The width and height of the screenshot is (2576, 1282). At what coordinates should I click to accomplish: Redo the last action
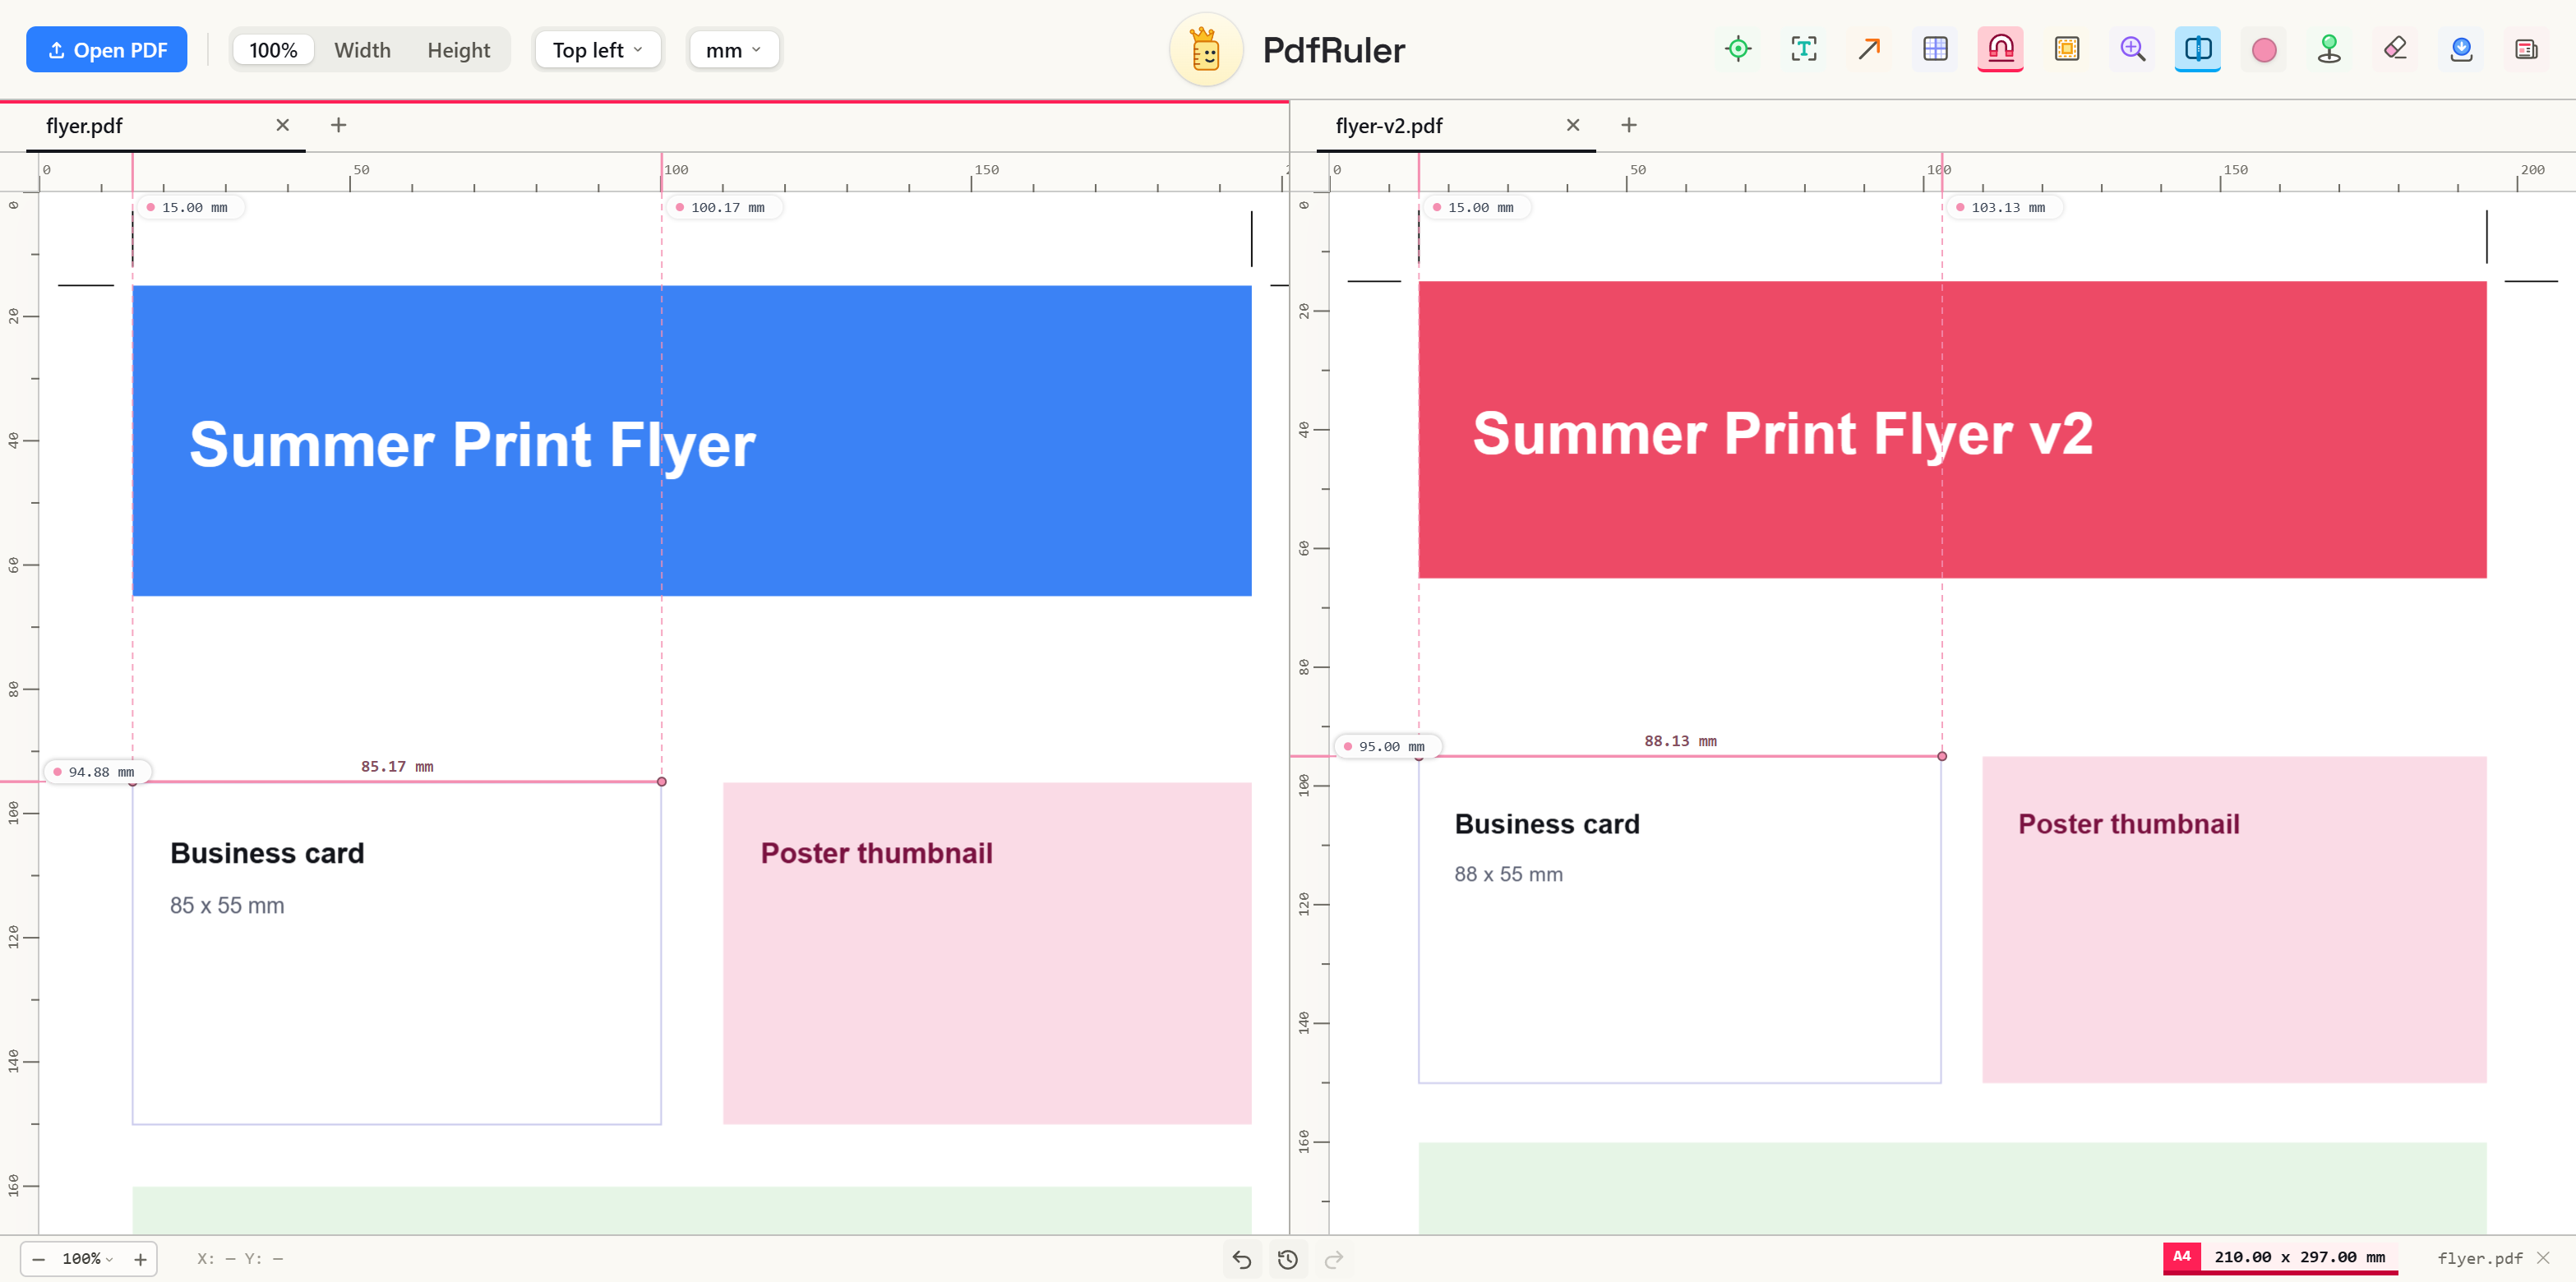click(1334, 1259)
